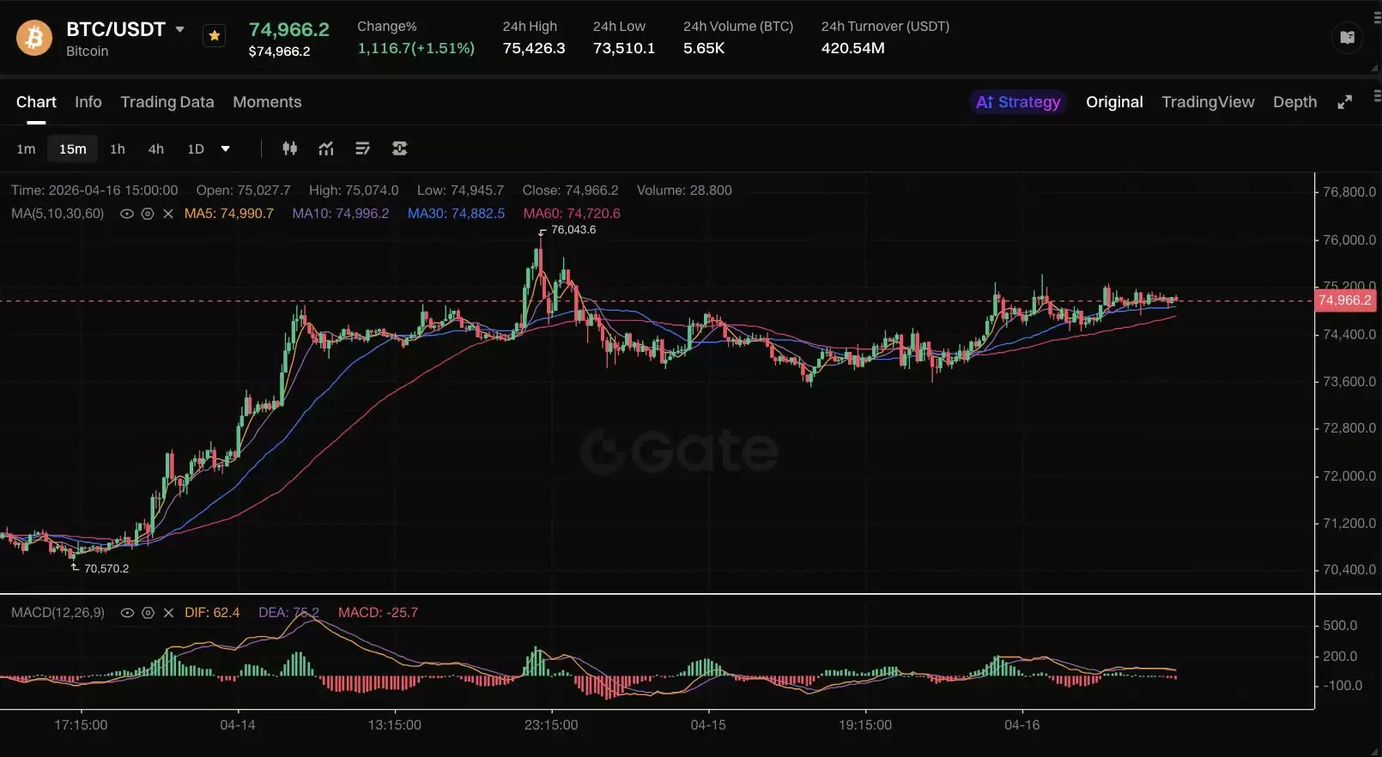Open the menu at right edge
This screenshot has height=757, width=1382.
[x=1377, y=97]
